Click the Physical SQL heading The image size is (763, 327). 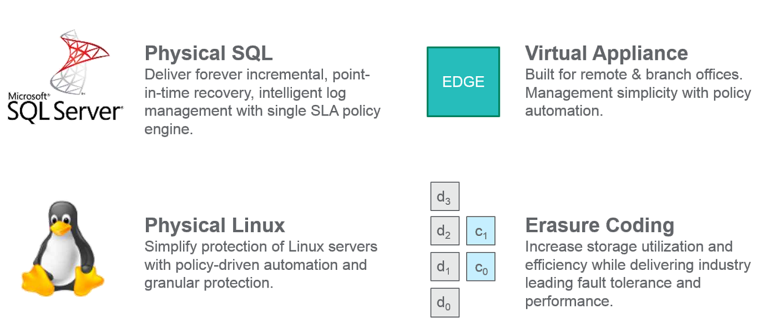[209, 53]
